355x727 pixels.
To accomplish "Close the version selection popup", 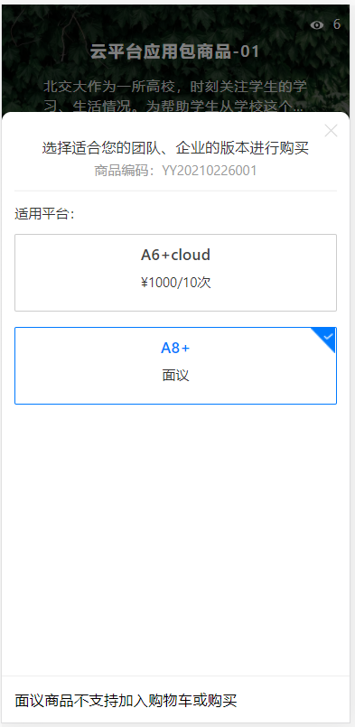I will (x=331, y=131).
